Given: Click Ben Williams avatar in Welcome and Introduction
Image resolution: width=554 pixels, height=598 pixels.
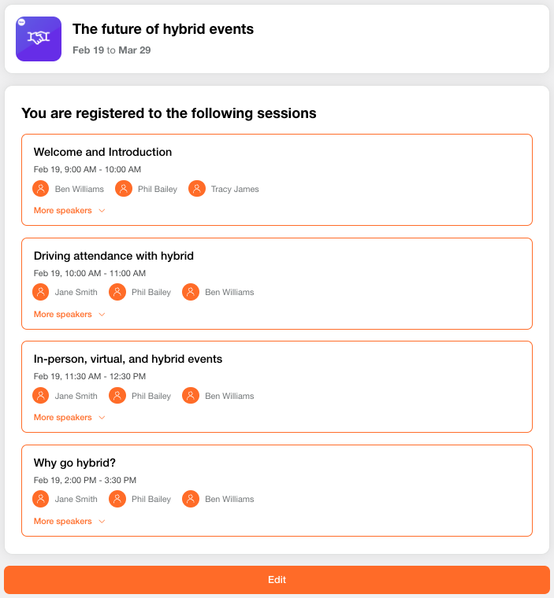Looking at the screenshot, I should pos(40,188).
